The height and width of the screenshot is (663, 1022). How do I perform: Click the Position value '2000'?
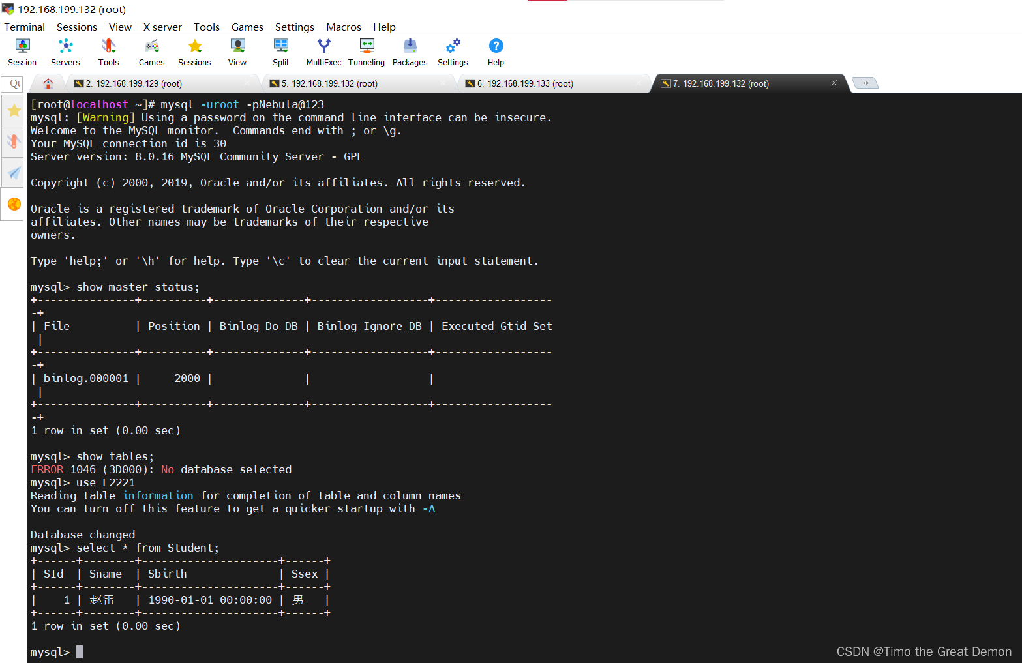(187, 378)
